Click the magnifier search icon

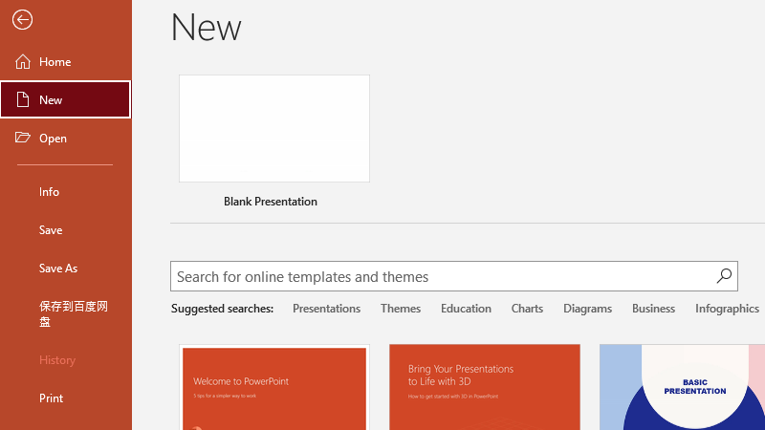pyautogui.click(x=724, y=276)
